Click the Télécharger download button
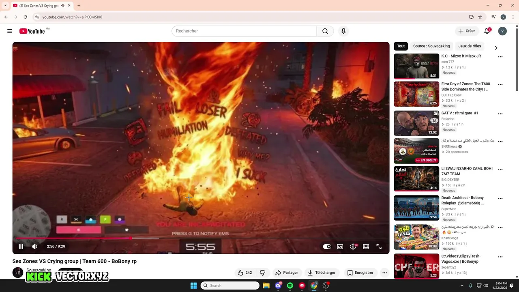The height and width of the screenshot is (292, 519). coord(321,273)
